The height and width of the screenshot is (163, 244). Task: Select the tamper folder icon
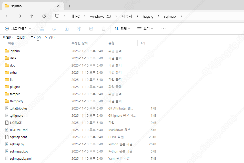click(x=7, y=94)
